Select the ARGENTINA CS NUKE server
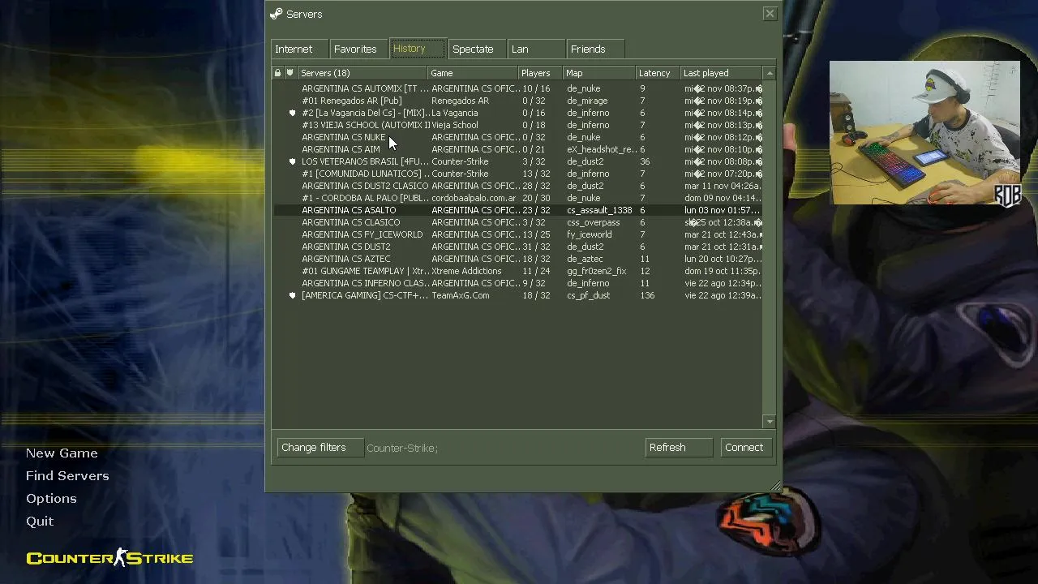Viewport: 1038px width, 584px height. [x=518, y=137]
